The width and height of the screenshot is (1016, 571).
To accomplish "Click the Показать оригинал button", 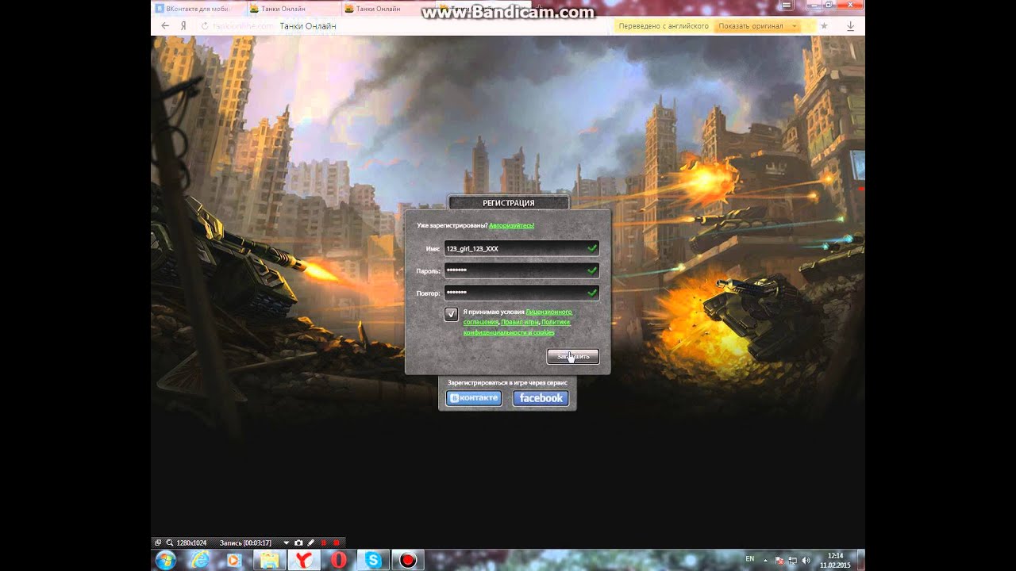I will click(750, 26).
